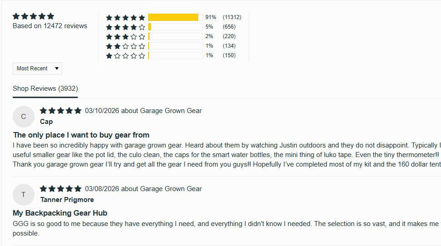Image resolution: width=441 pixels, height=246 pixels.
Task: Click 'The only place I want to buy gear from' title
Action: pos(81,135)
